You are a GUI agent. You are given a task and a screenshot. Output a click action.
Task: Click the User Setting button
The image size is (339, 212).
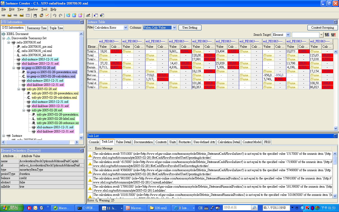190,28
